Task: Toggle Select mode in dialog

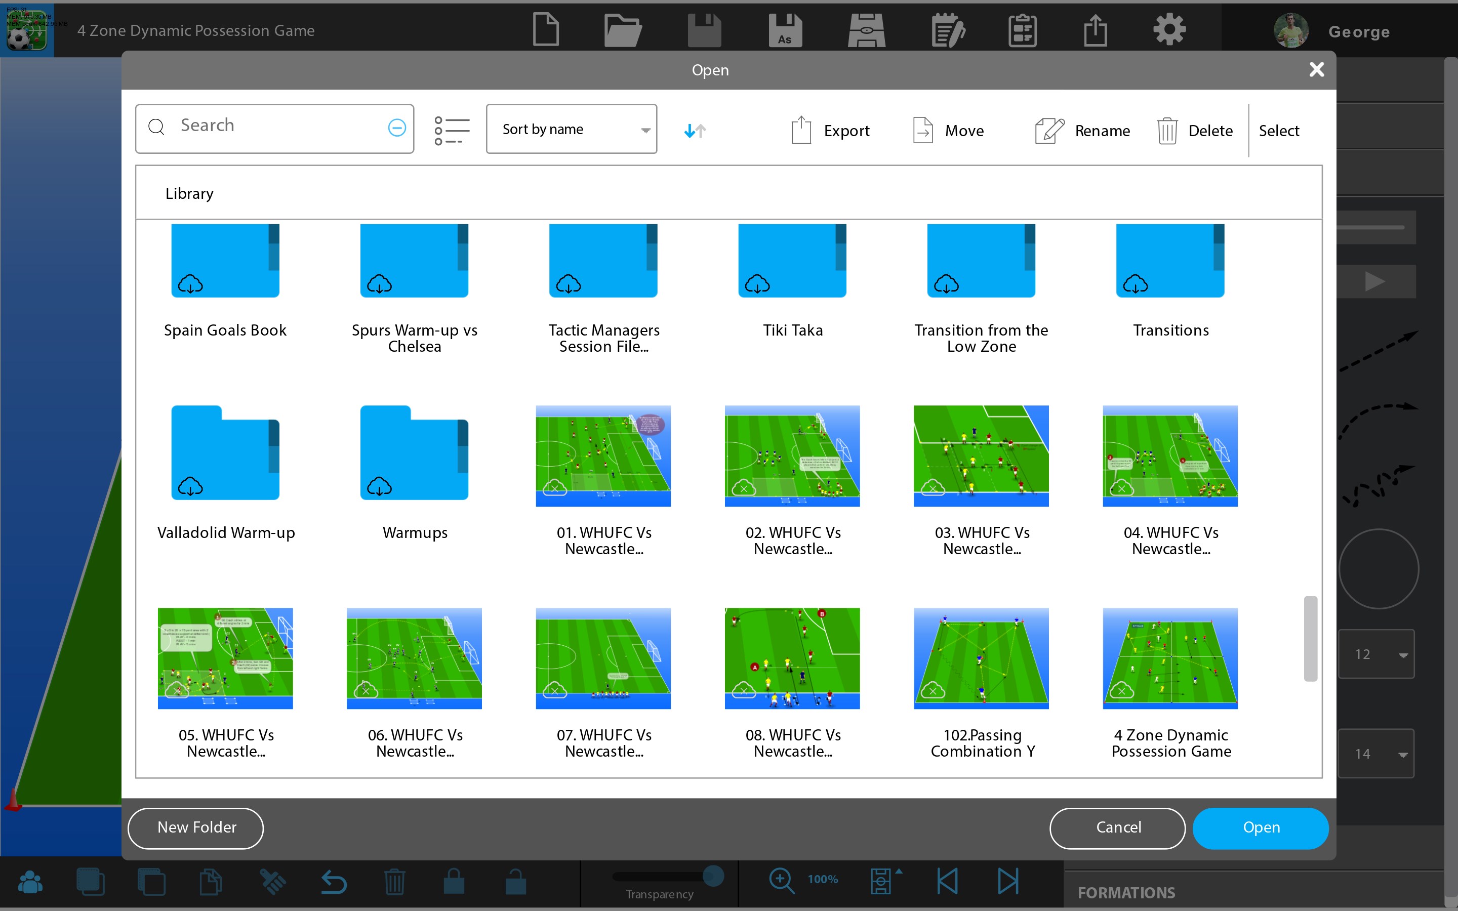Action: coord(1278,130)
